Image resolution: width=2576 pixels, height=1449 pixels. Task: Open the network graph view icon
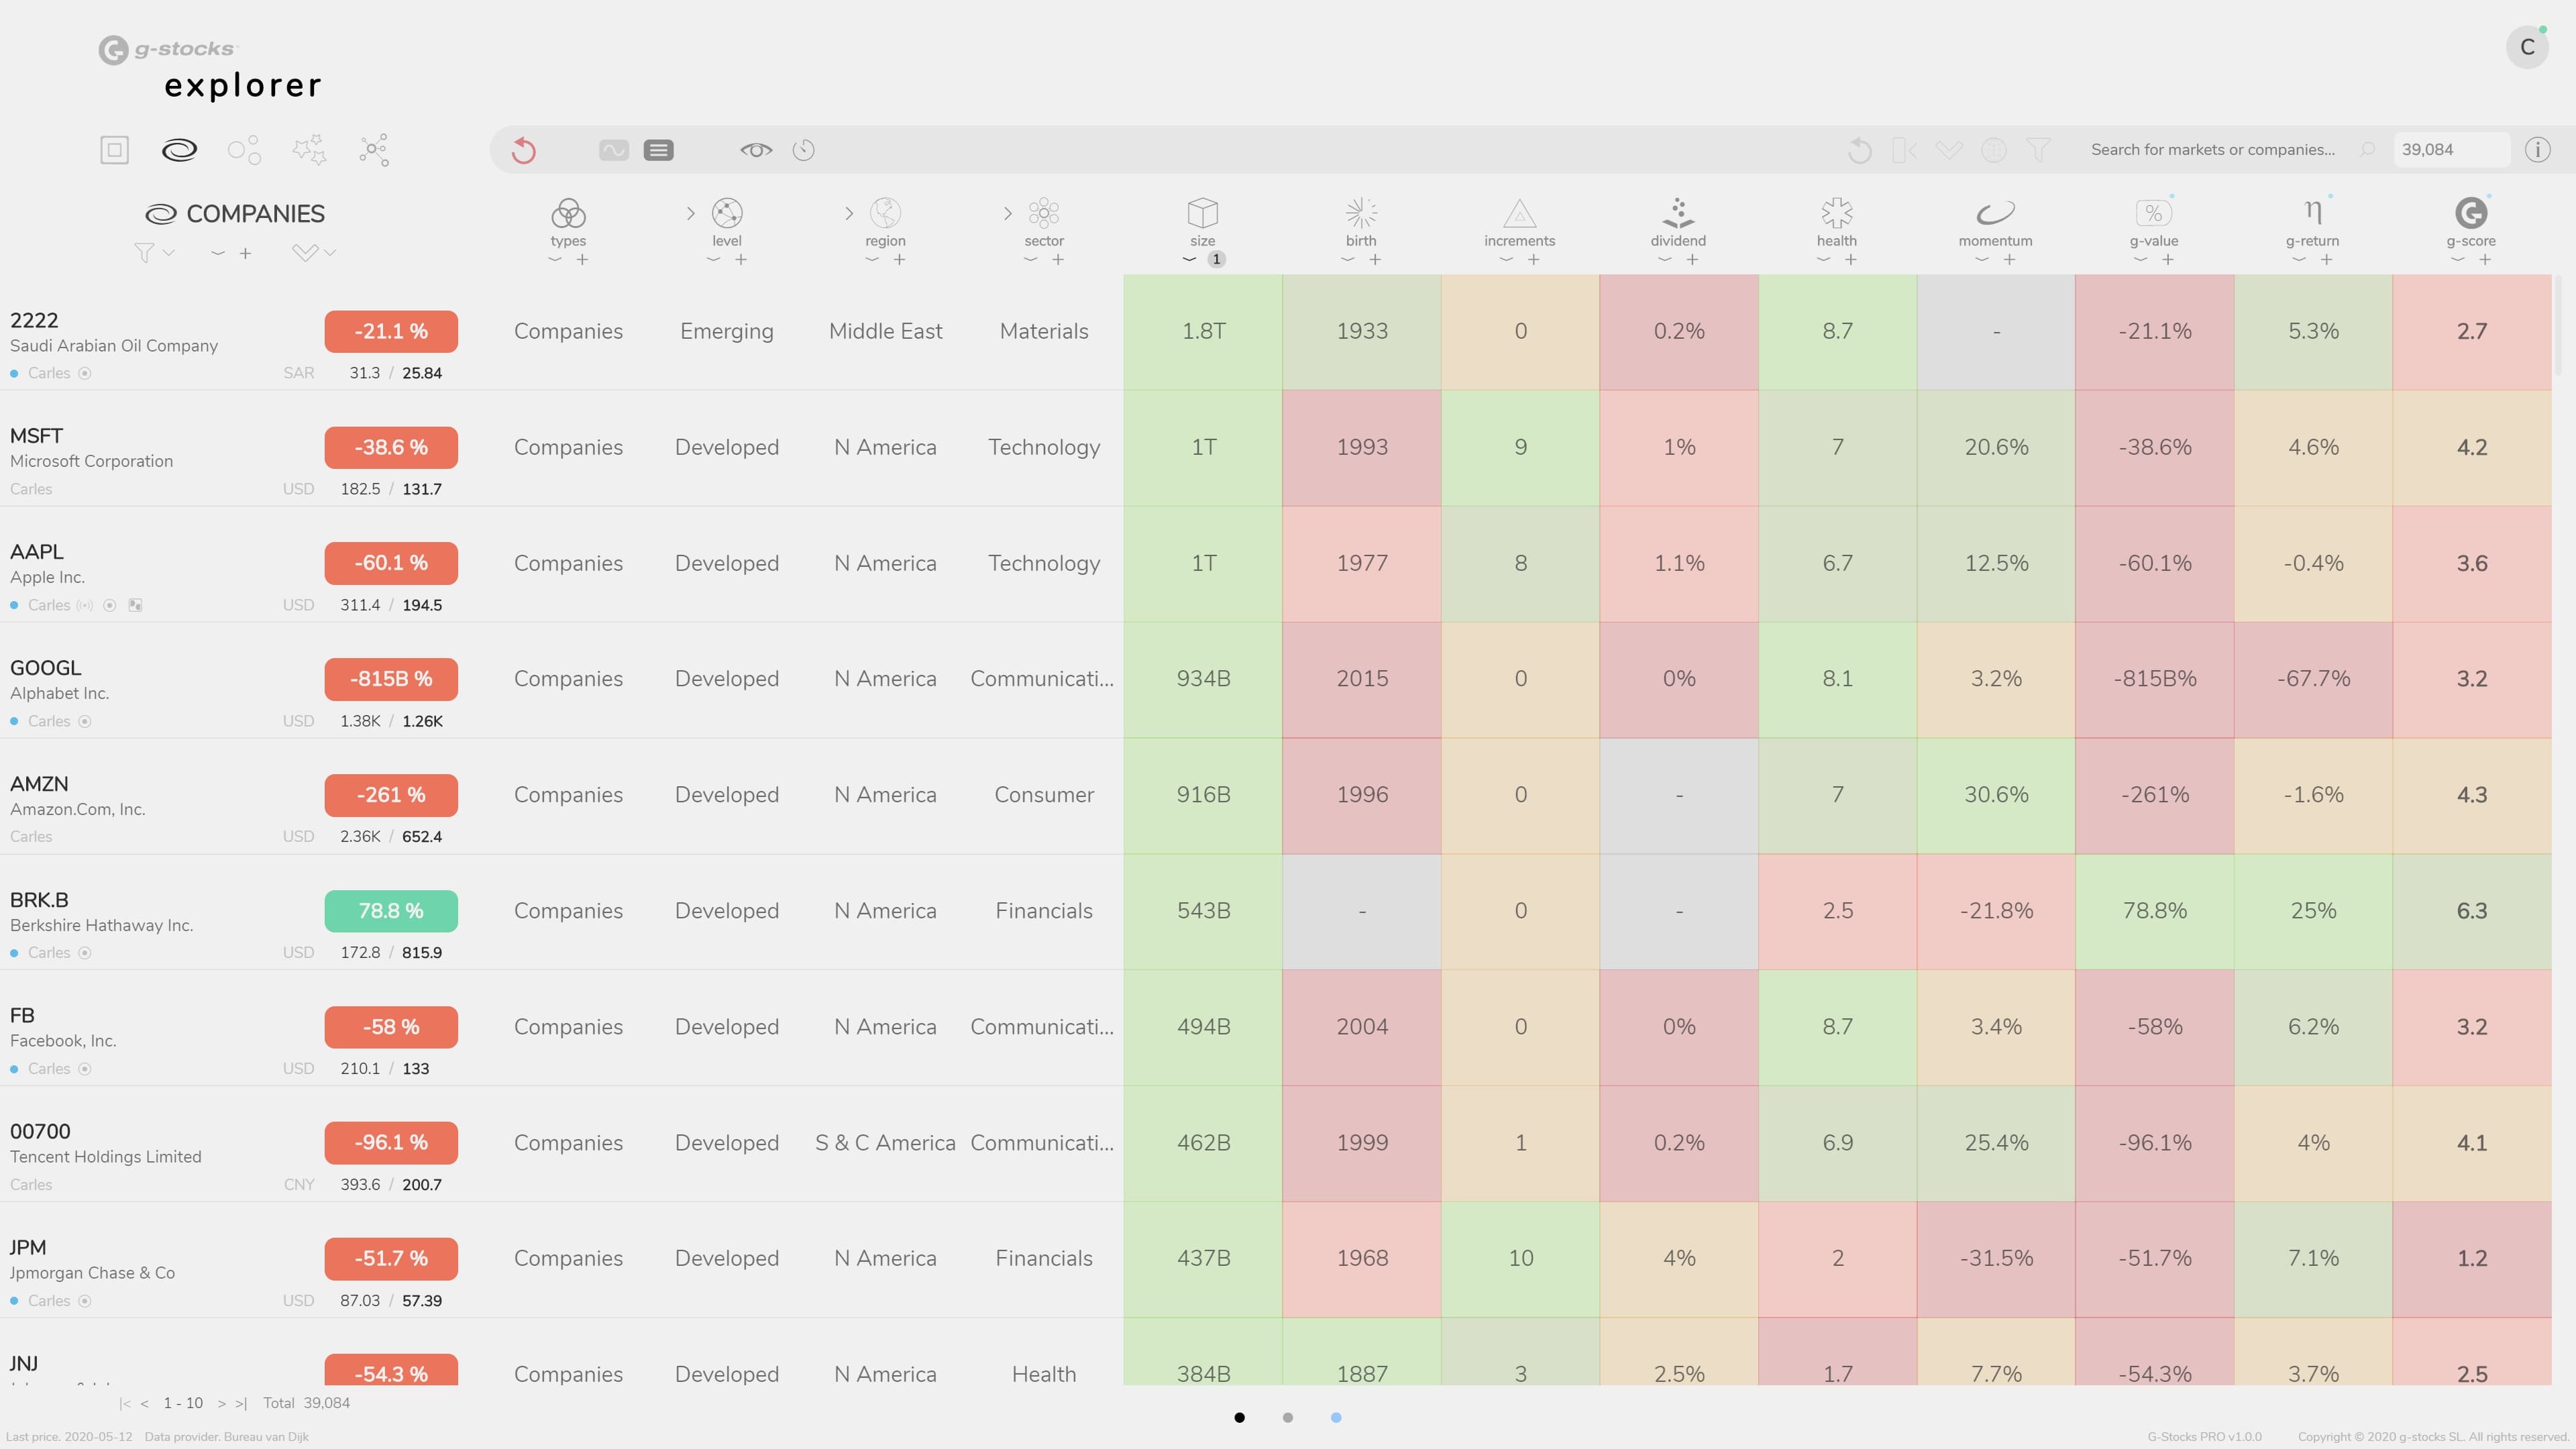[374, 150]
